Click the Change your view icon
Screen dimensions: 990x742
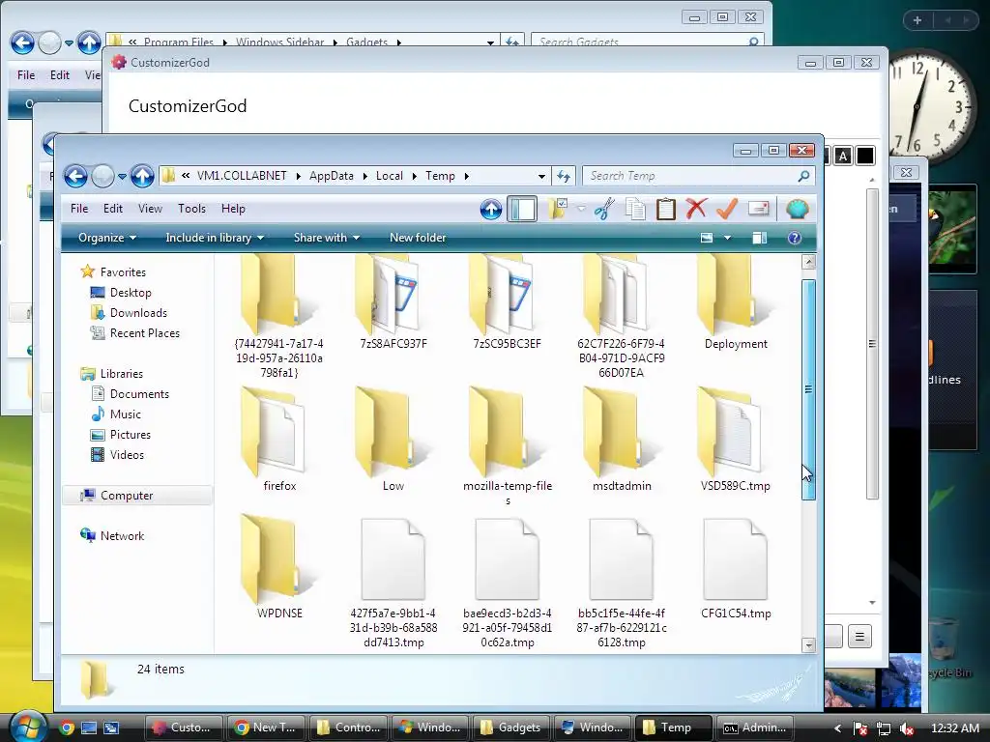[x=707, y=238]
